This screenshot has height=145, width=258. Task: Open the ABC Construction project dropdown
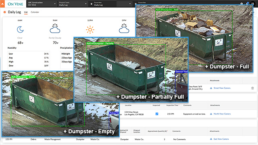pyautogui.click(x=42, y=4)
